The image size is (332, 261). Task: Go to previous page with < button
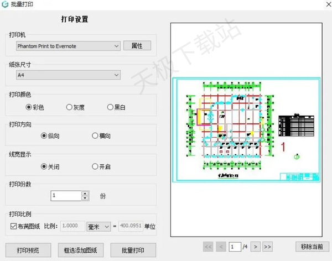tap(221, 247)
